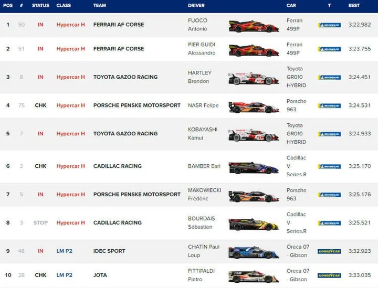Select TOYOTA GAZOO RACING team in position 3

coord(125,77)
